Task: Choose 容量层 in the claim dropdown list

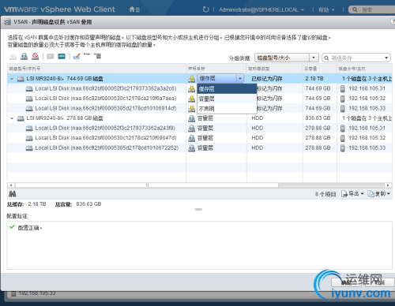Action: (227, 99)
